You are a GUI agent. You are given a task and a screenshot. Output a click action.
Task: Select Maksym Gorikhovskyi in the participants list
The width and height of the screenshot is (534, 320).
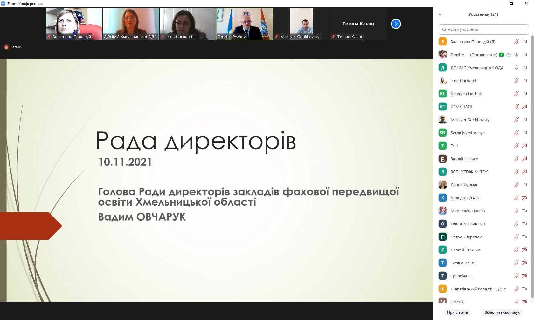(x=470, y=120)
